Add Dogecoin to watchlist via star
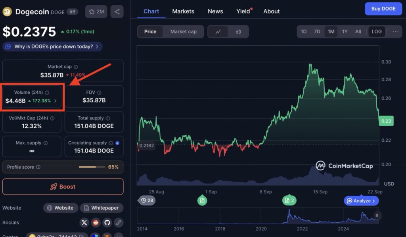Screen dimensions: 406x237 96,12
